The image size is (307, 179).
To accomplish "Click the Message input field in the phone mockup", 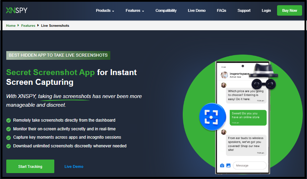I will click(x=250, y=165).
